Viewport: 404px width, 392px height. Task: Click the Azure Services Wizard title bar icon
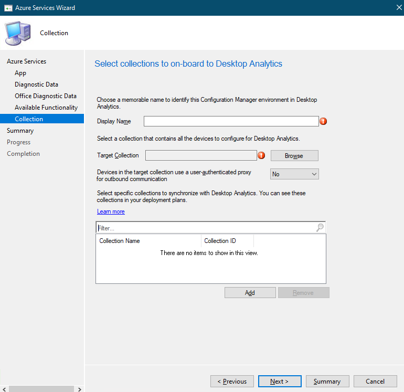(x=8, y=8)
